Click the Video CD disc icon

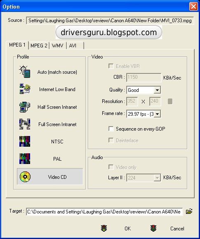pyautogui.click(x=25, y=177)
